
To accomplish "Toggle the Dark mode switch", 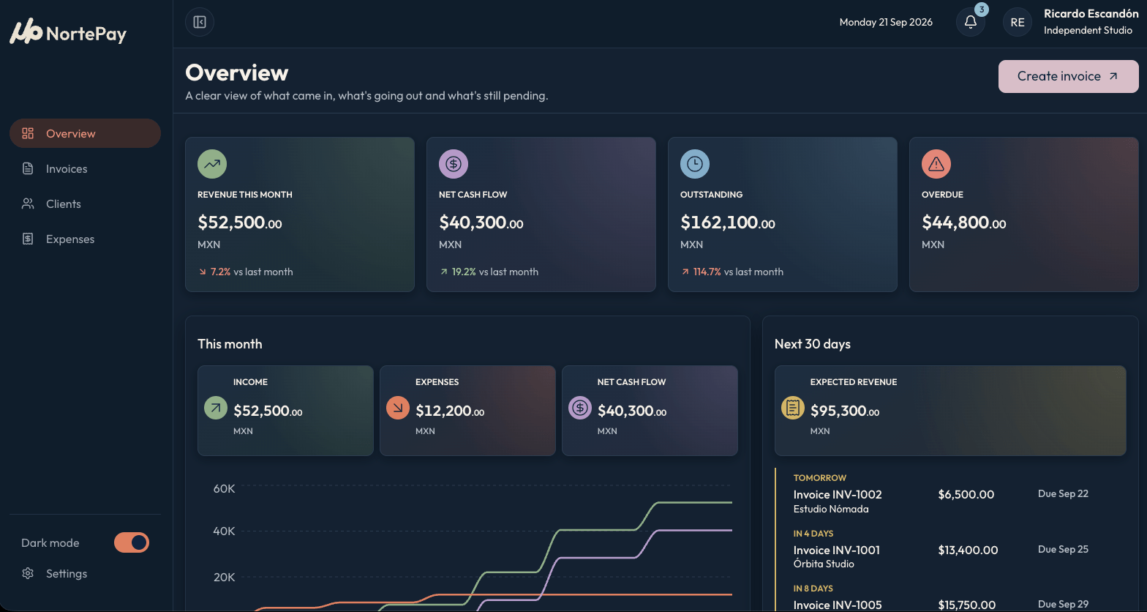I will point(132,542).
